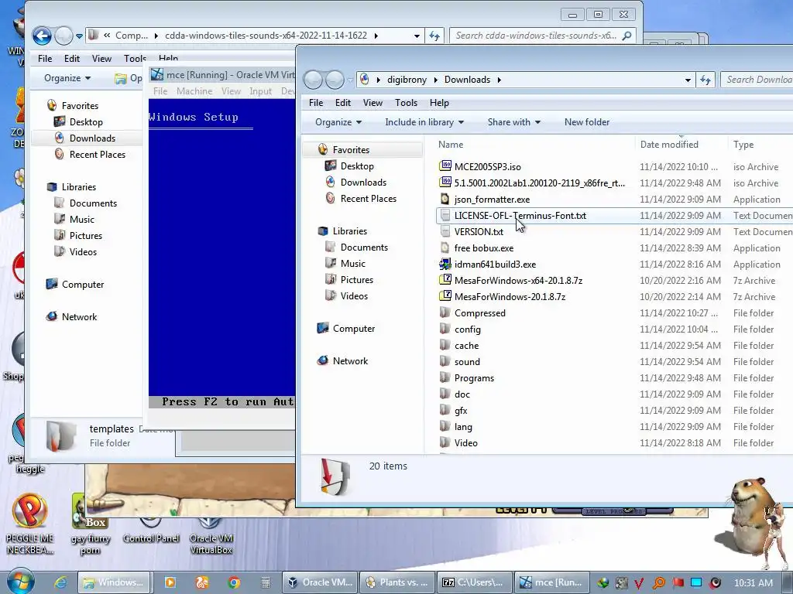Select MesaForWindows-x64-20.1.8.7z archive icon

(x=445, y=280)
